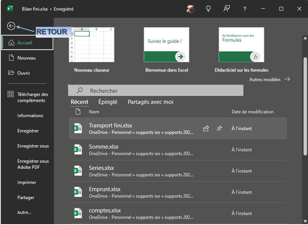308x225 pixels.
Task: Click the plain Enregistrer sous entry
Action: click(x=33, y=146)
